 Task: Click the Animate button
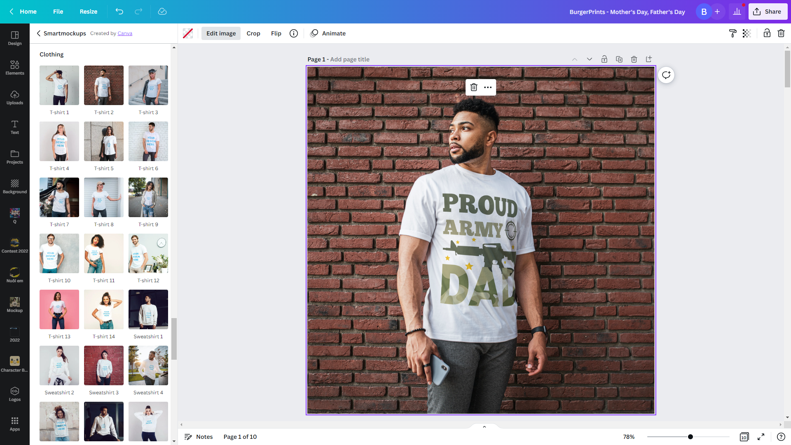[334, 33]
